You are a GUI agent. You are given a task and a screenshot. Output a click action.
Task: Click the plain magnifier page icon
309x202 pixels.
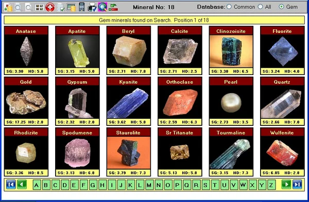[x=28, y=7]
